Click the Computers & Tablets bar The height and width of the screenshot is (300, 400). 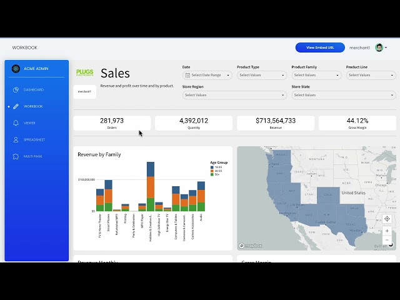[x=176, y=199]
